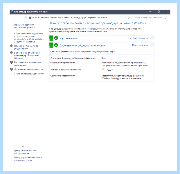This screenshot has width=180, height=174.
Task: Go up one level with the up arrow
Action: click(26, 17)
